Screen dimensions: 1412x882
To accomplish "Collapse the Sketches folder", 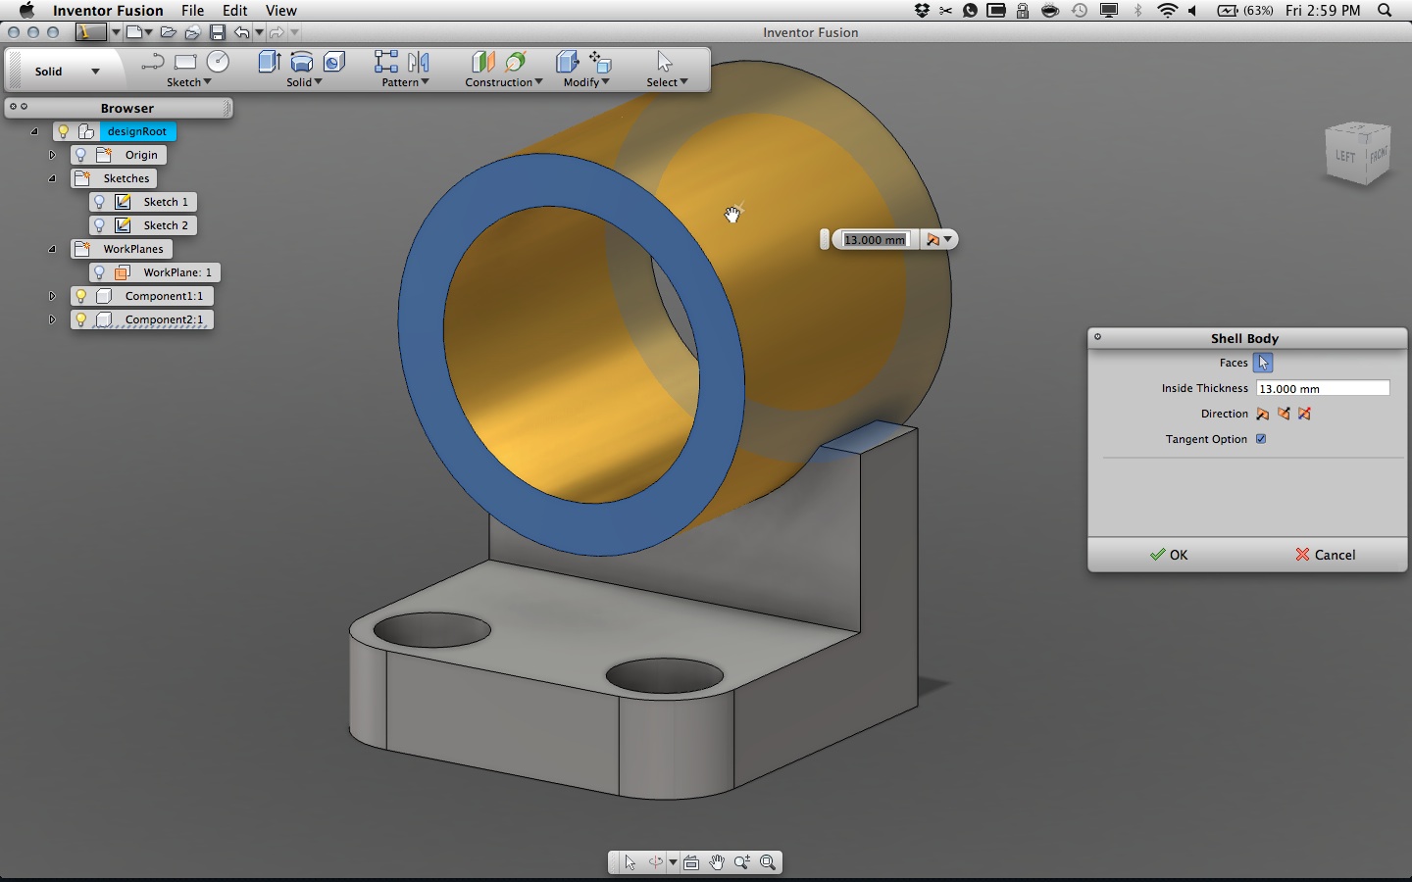I will [x=52, y=178].
